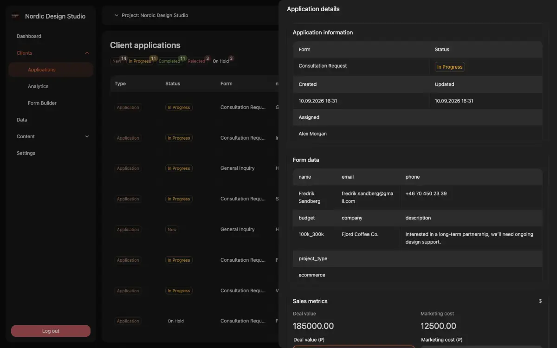
Task: Open the In Progress status badge in Application information
Action: point(450,67)
